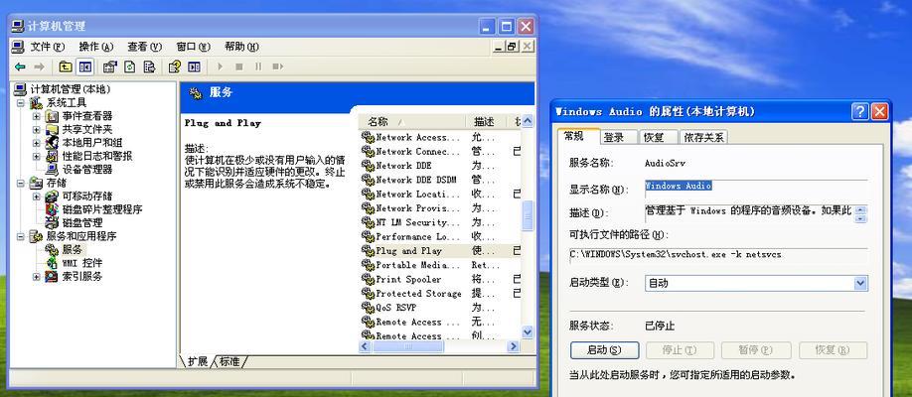Click the 停止 button in properties
This screenshot has width=912, height=397.
point(680,350)
